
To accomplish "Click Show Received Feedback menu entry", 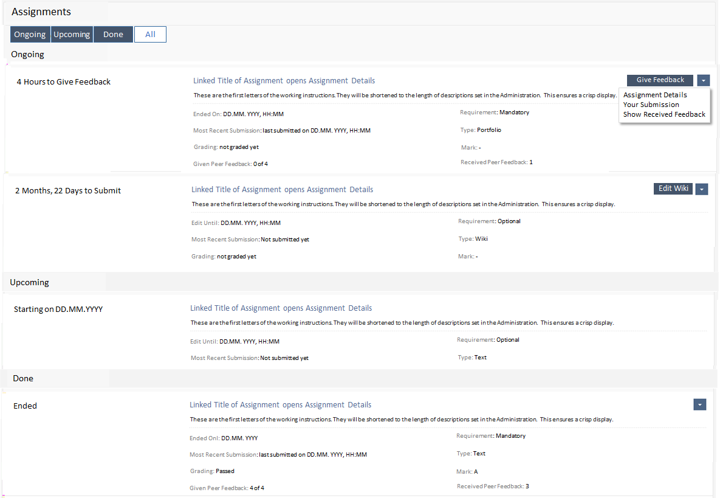I will [664, 114].
